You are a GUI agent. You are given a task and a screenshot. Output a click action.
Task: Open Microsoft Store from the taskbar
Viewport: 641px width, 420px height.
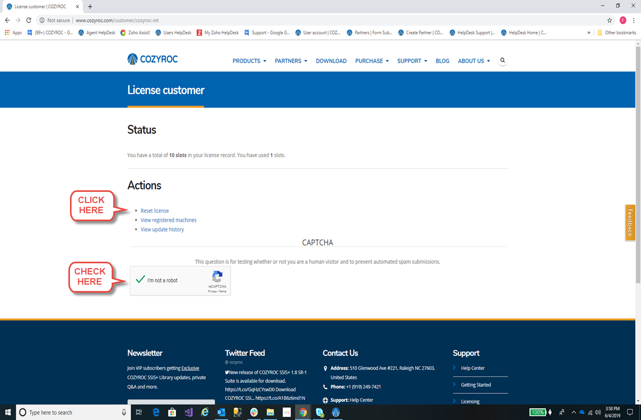172,412
